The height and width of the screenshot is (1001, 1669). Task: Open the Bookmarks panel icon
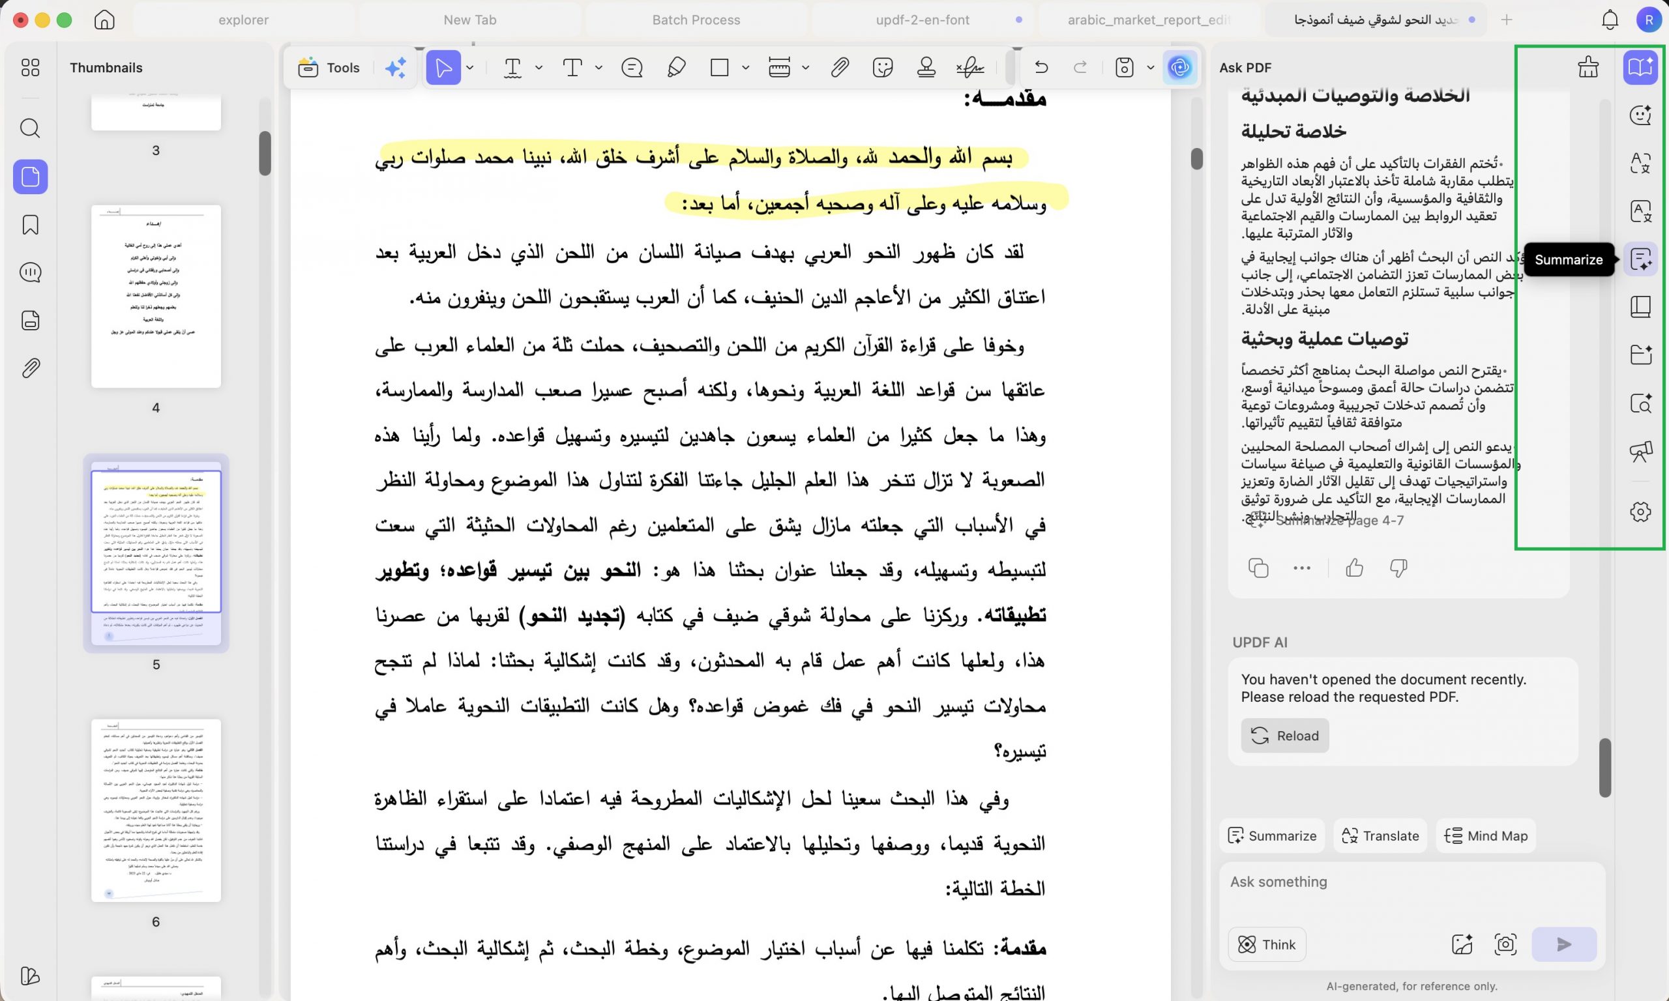click(31, 225)
